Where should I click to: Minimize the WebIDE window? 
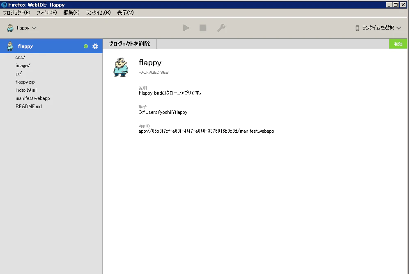(x=389, y=5)
